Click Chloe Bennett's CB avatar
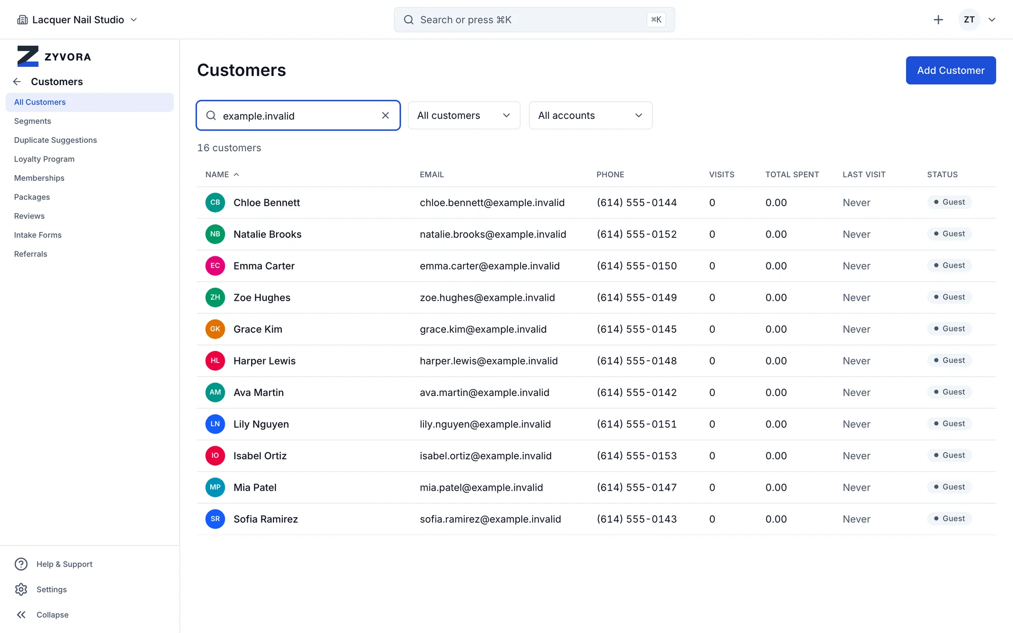 pos(215,203)
